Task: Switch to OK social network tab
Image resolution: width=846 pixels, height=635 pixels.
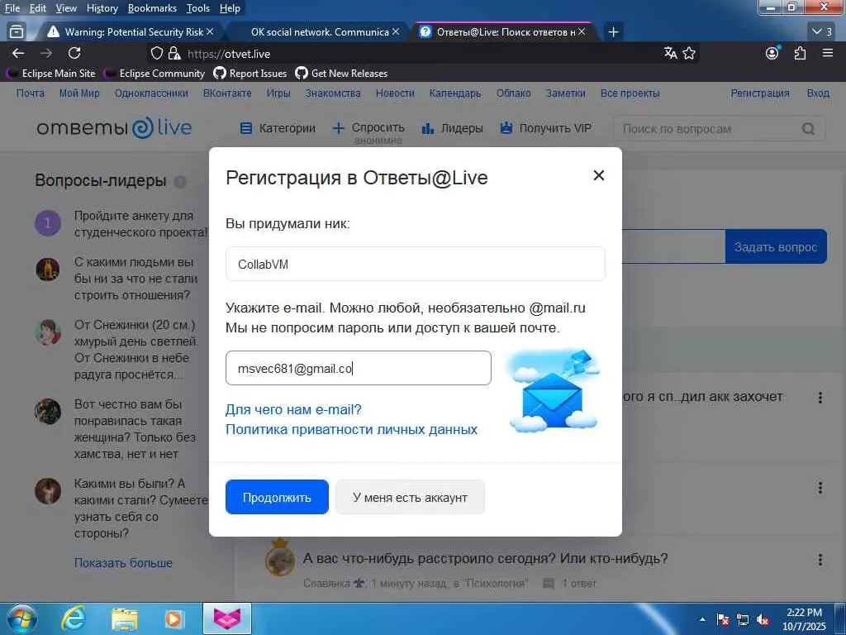Action: 318,32
